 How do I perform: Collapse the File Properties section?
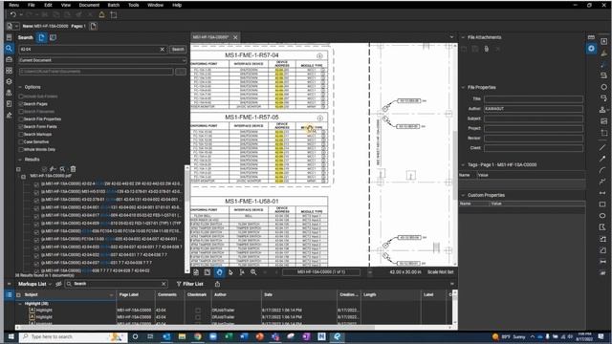pos(463,87)
